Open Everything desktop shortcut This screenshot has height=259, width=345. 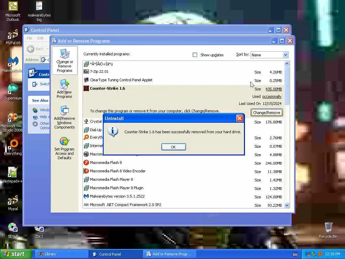coord(13,147)
